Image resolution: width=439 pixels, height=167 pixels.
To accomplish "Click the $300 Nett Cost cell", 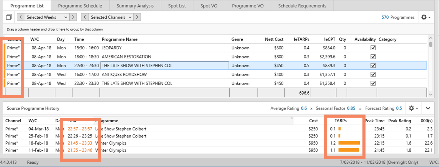I will click(x=279, y=48).
